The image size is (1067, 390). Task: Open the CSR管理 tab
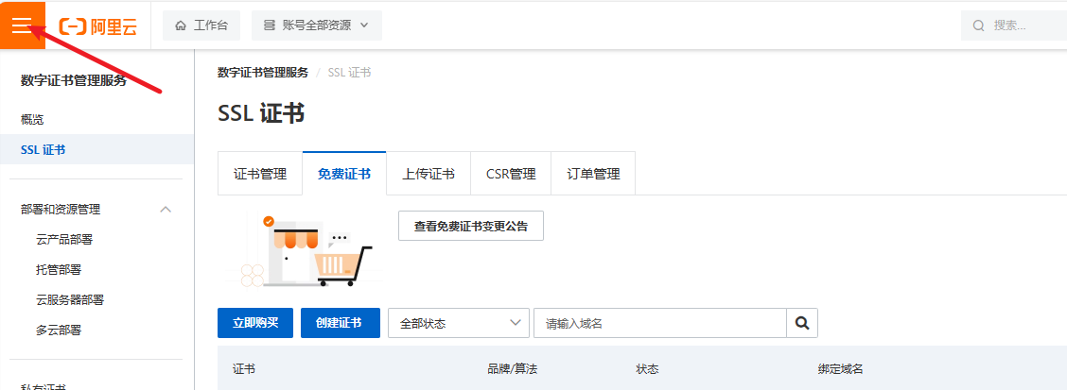coord(511,174)
